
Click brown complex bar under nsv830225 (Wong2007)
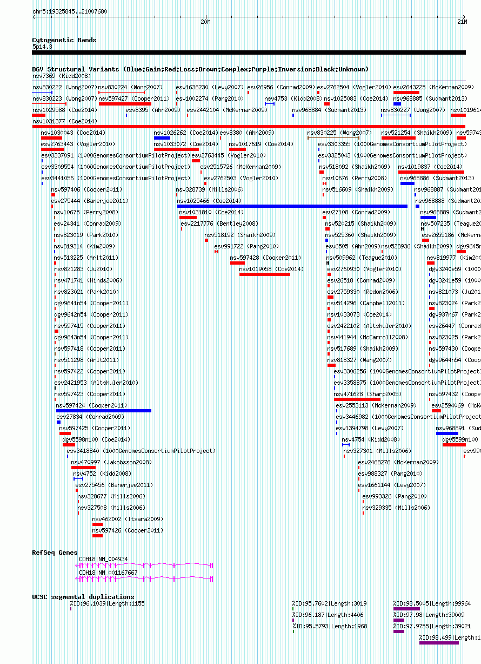pos(333,138)
